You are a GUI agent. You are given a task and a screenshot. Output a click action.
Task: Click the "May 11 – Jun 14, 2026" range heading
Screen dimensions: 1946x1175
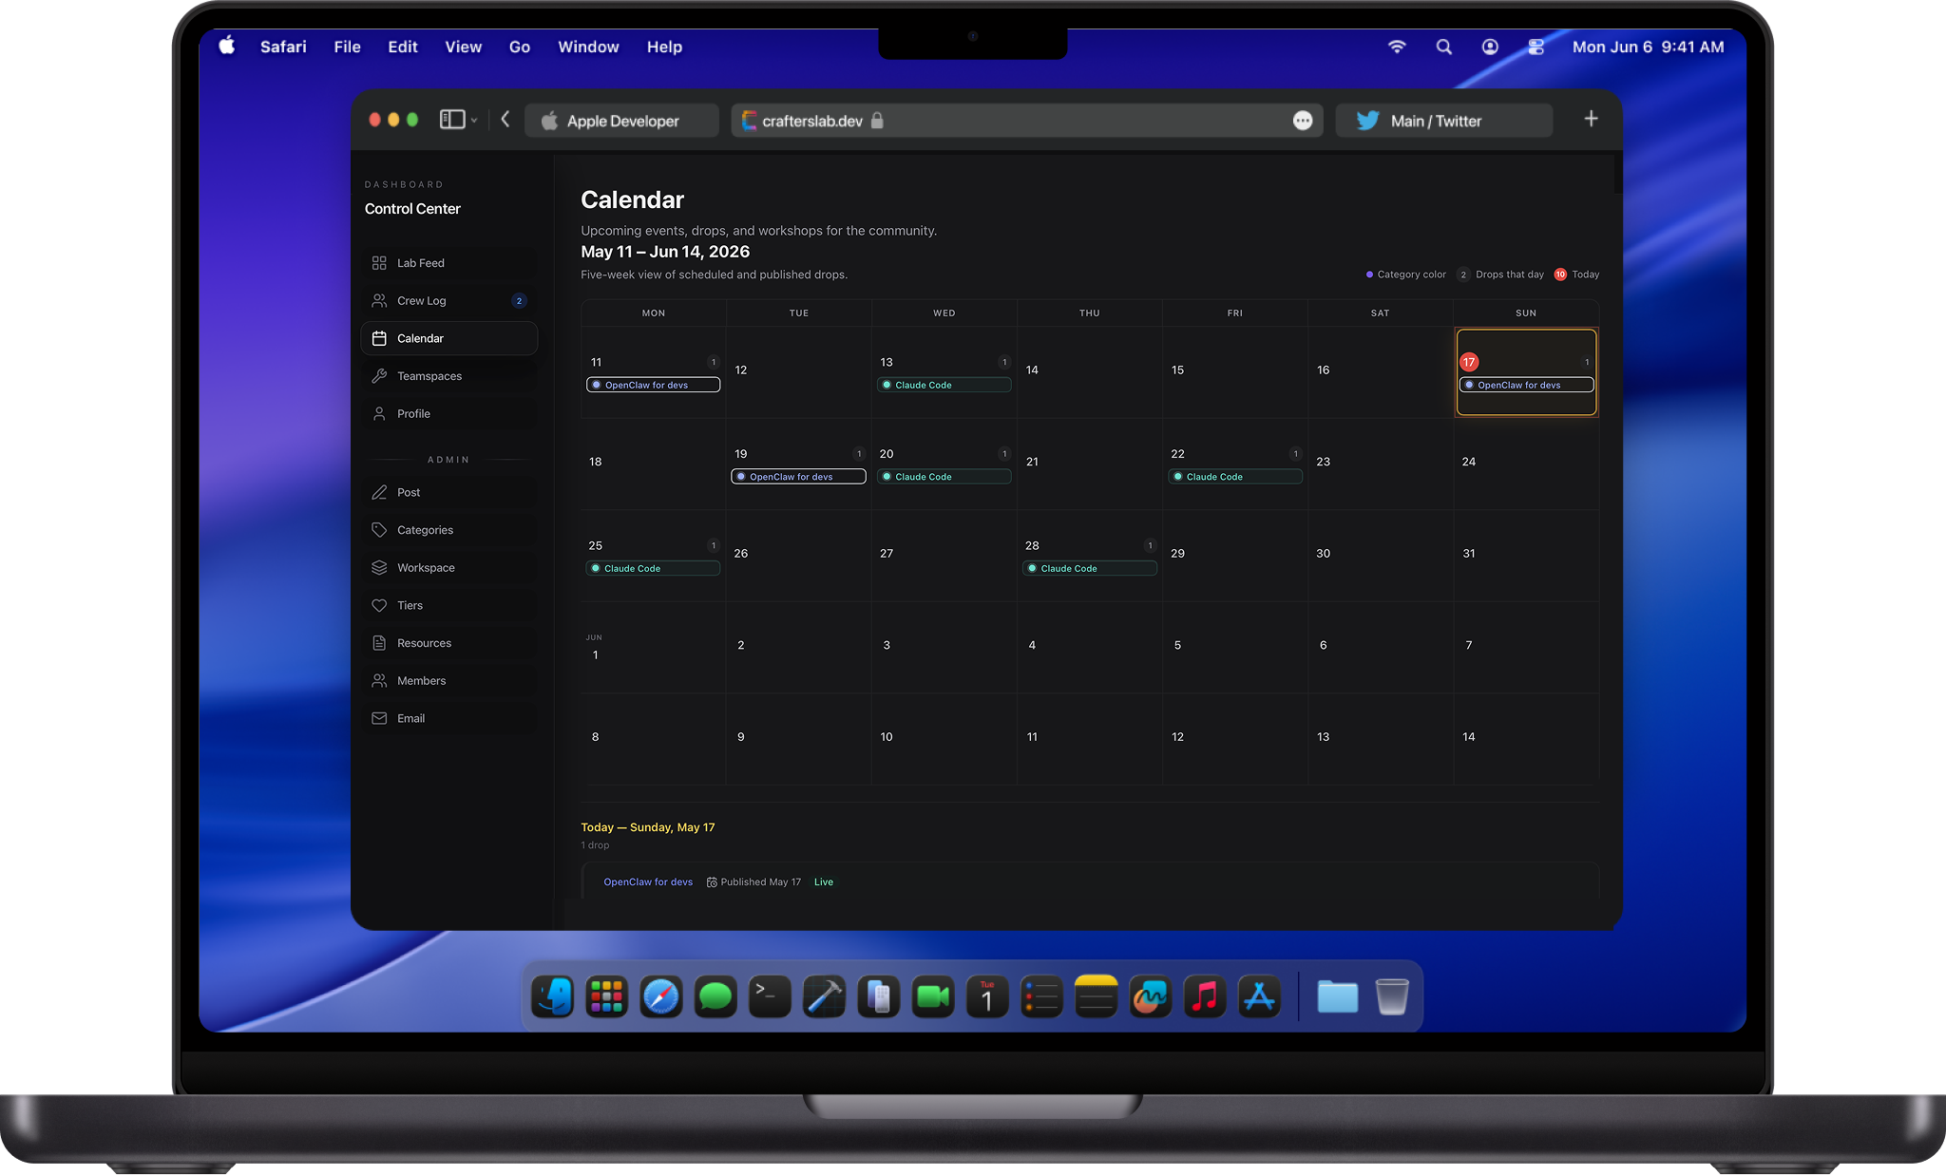coord(665,252)
